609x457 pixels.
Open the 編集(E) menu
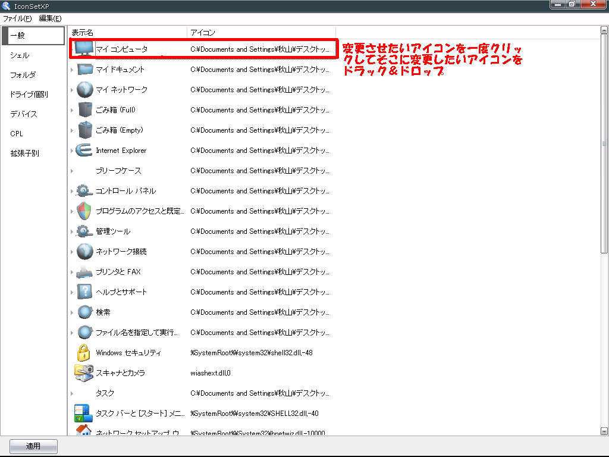[50, 18]
